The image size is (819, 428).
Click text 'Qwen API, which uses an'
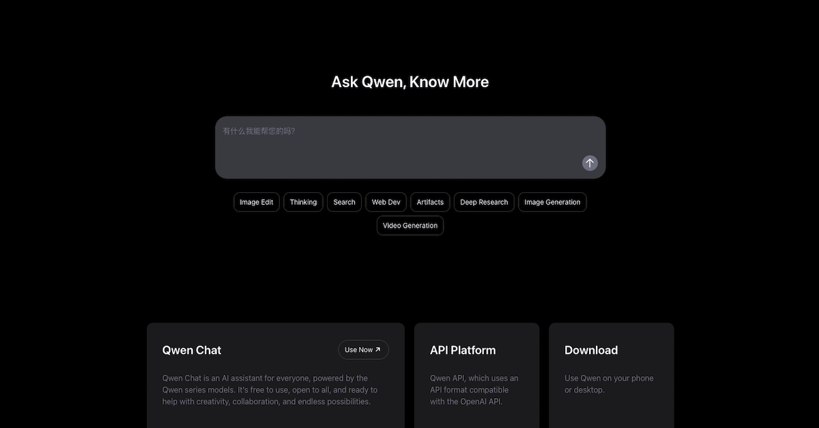[x=474, y=378]
